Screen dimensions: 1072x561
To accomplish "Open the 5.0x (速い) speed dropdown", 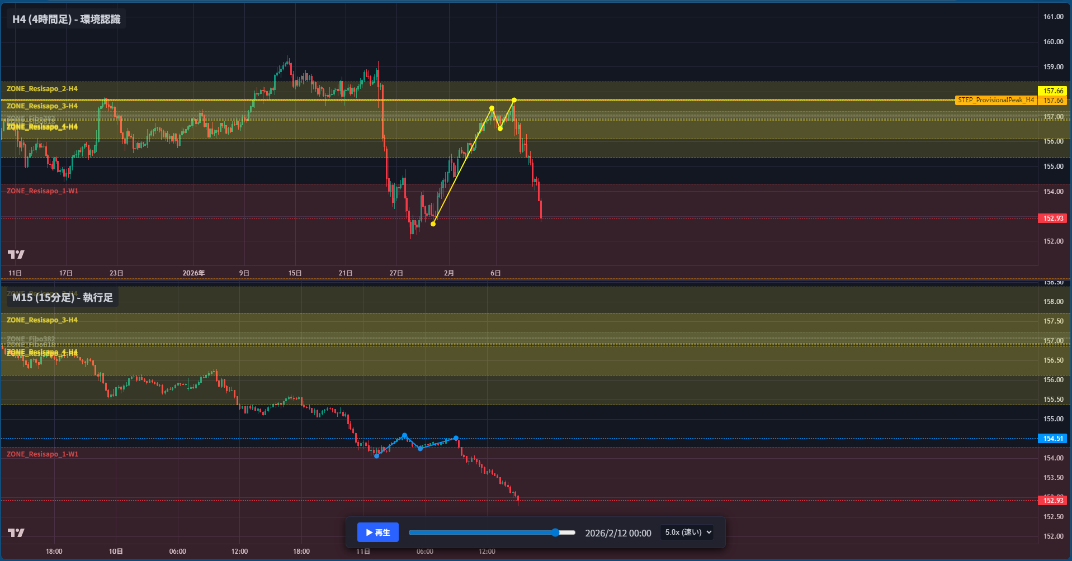I will [x=687, y=533].
